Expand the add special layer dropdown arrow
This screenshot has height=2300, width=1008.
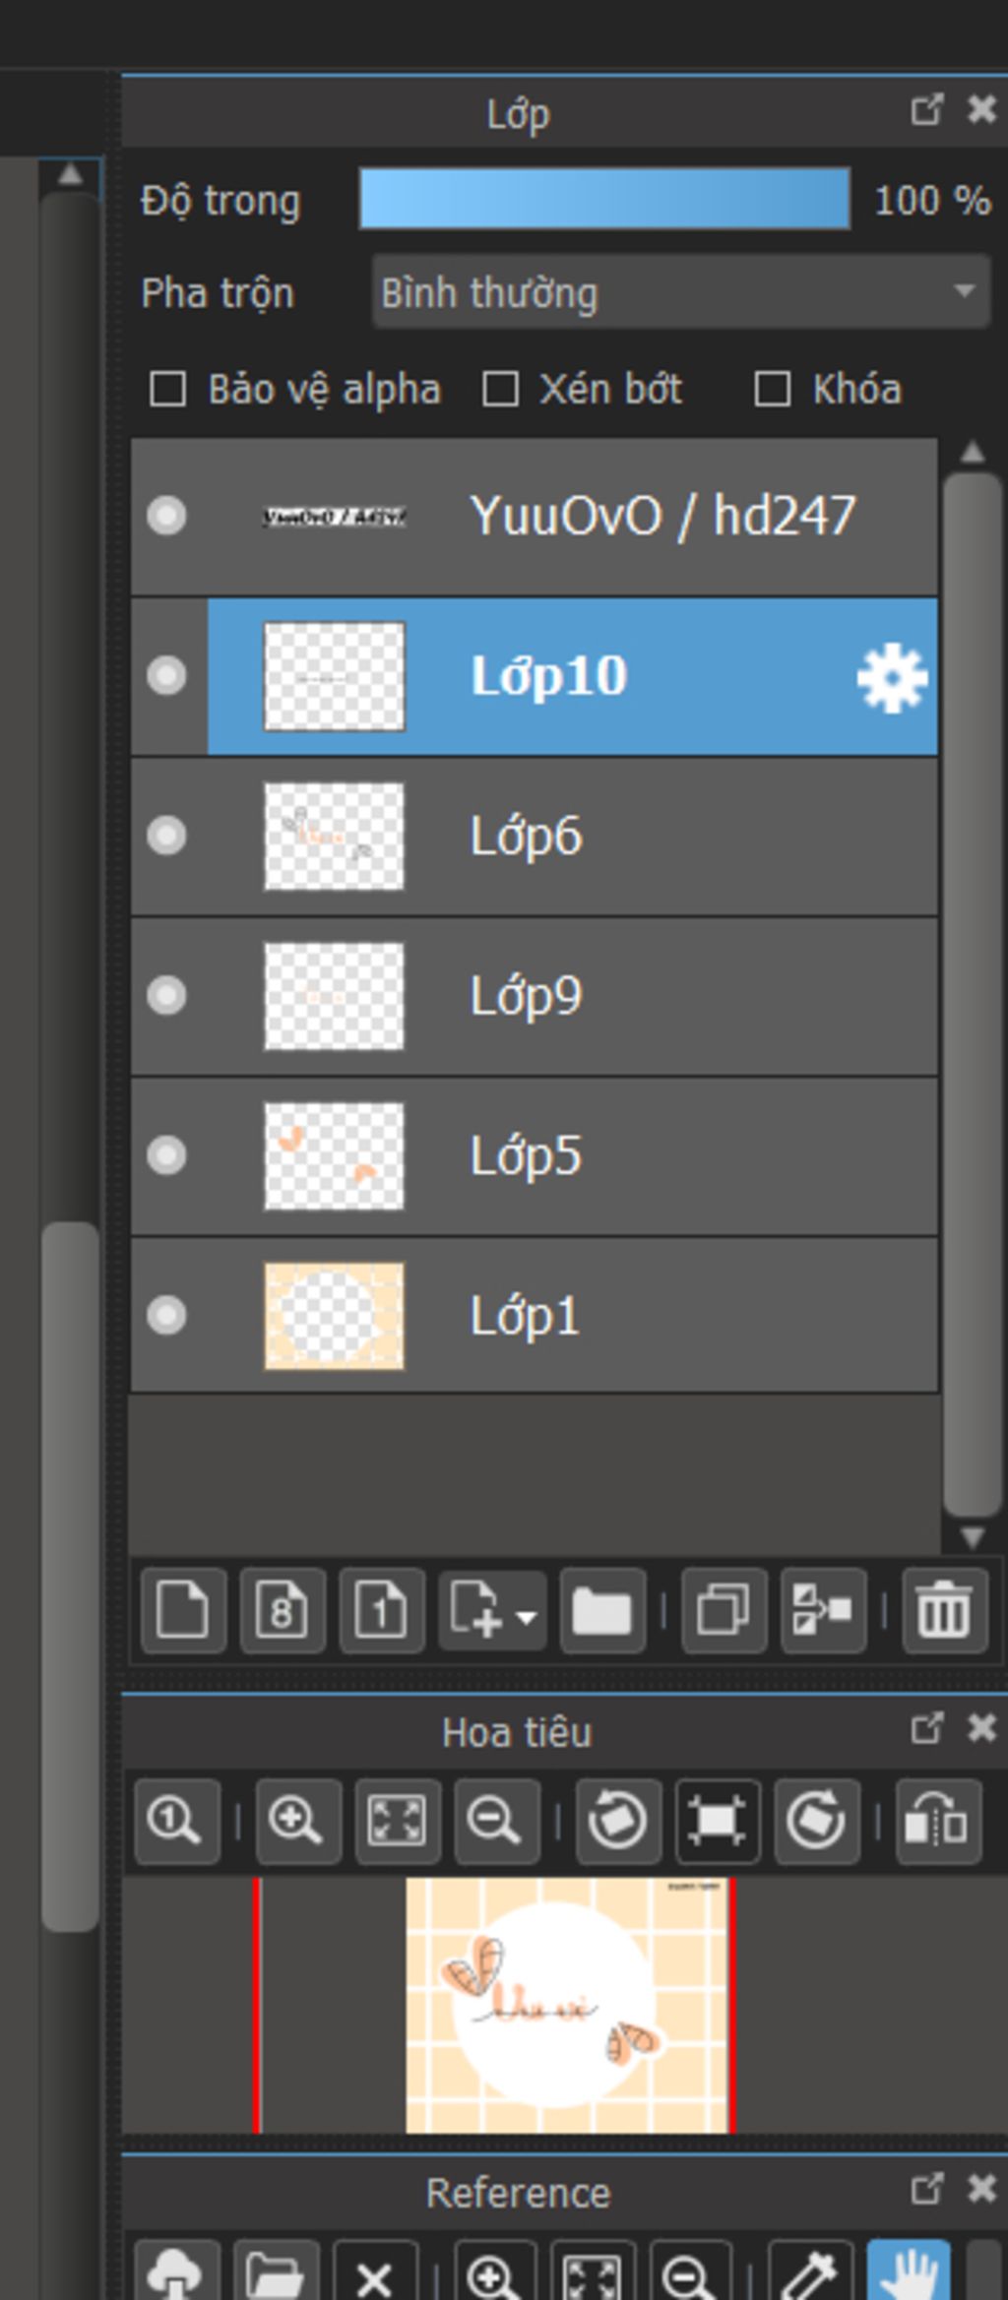tap(527, 1615)
